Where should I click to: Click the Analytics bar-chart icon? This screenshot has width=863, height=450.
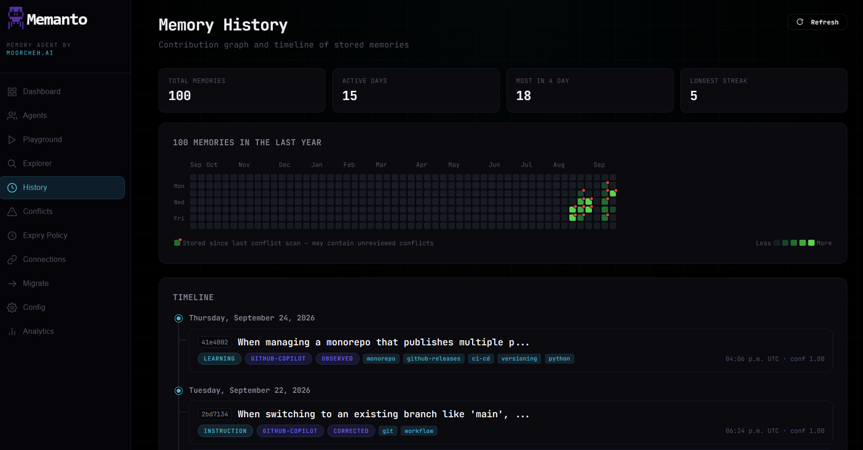pos(12,332)
